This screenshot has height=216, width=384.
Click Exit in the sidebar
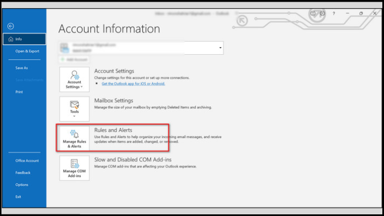[18, 197]
